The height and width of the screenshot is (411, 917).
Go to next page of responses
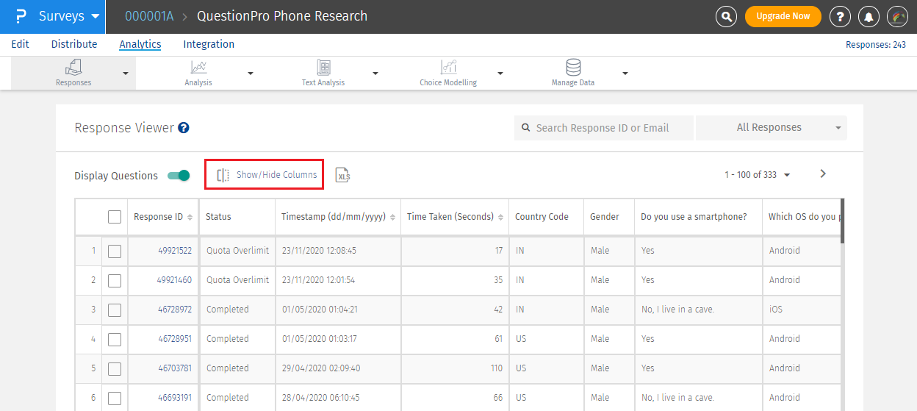pos(823,174)
